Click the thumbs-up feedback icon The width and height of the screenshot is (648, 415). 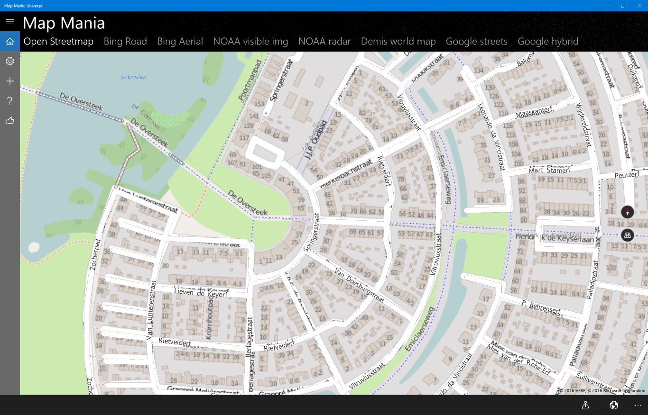tap(9, 121)
